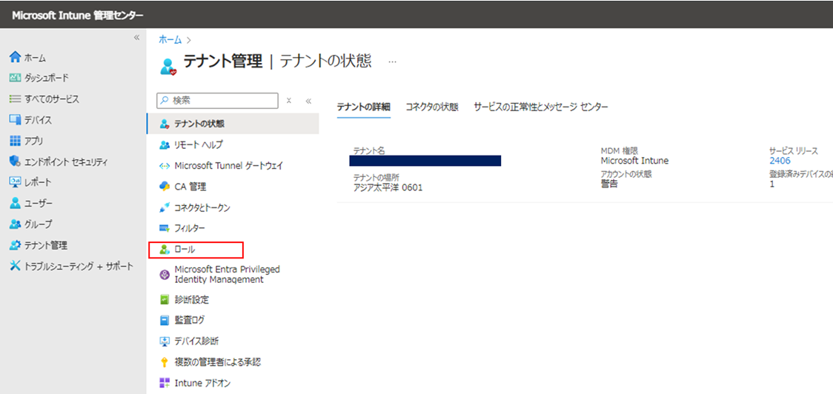Click the ユーザー person icon

coord(16,204)
